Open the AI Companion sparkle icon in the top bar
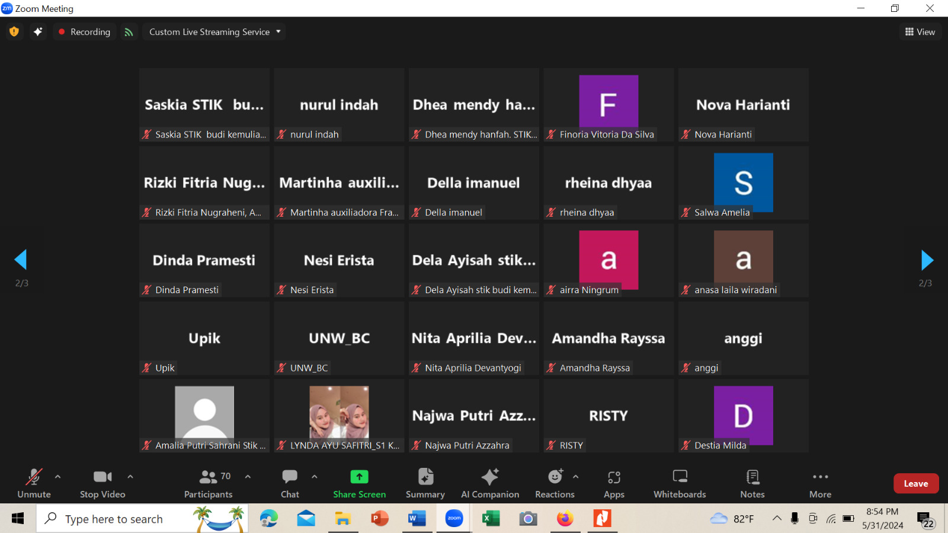This screenshot has height=533, width=948. (x=38, y=32)
